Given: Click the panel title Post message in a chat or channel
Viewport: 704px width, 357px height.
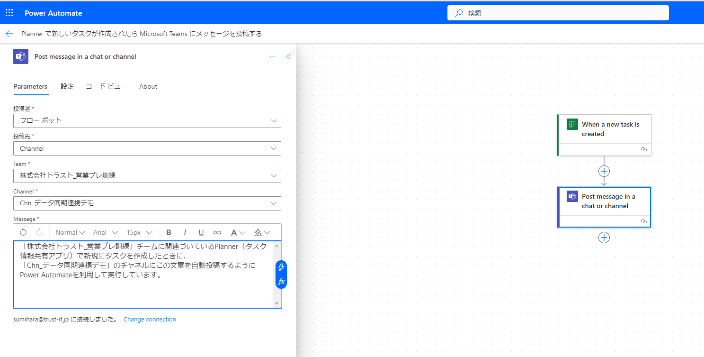Looking at the screenshot, I should [x=85, y=56].
